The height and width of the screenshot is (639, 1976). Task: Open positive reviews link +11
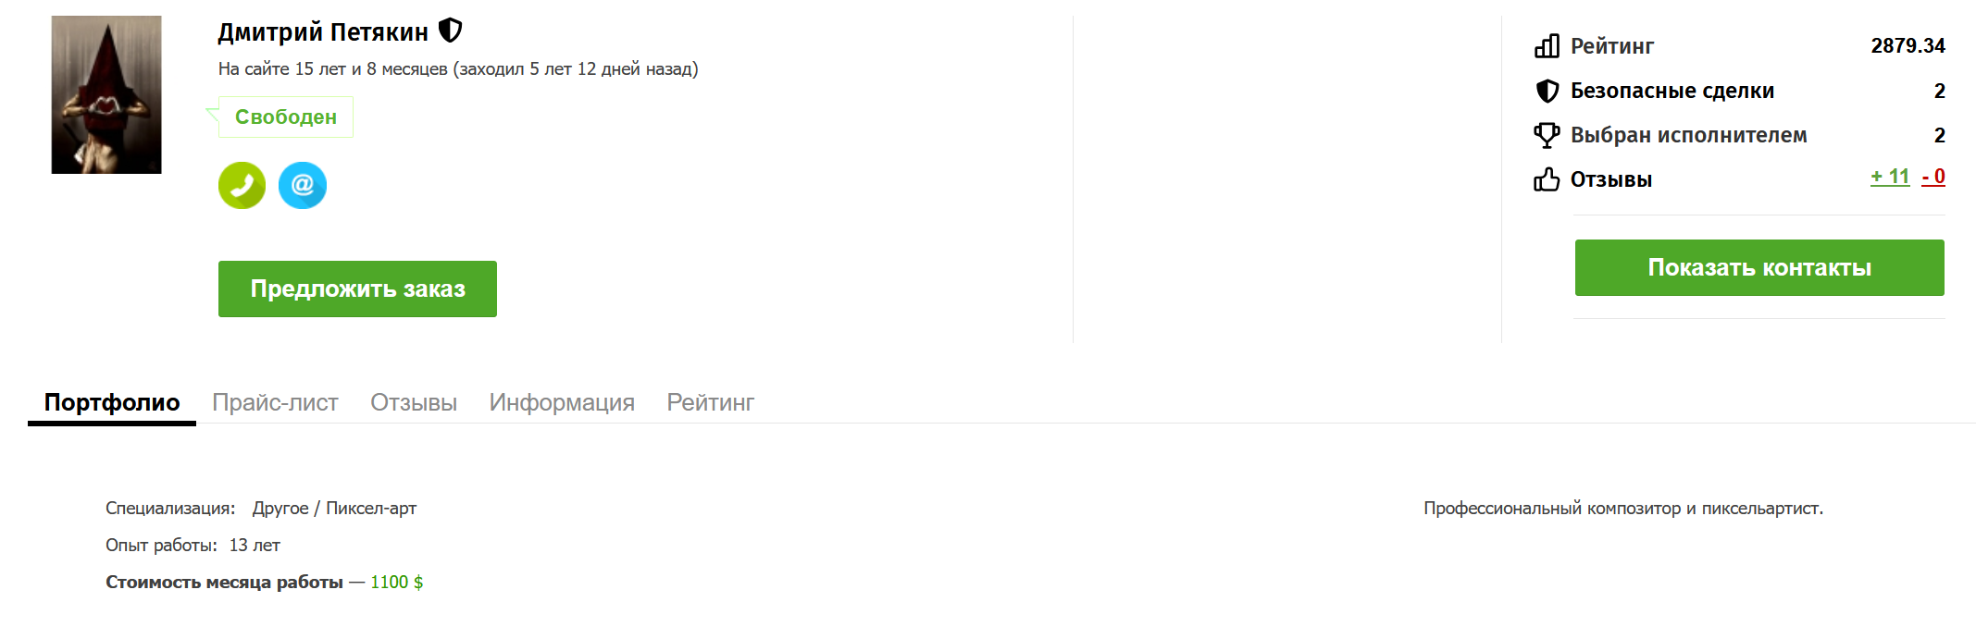(1890, 177)
